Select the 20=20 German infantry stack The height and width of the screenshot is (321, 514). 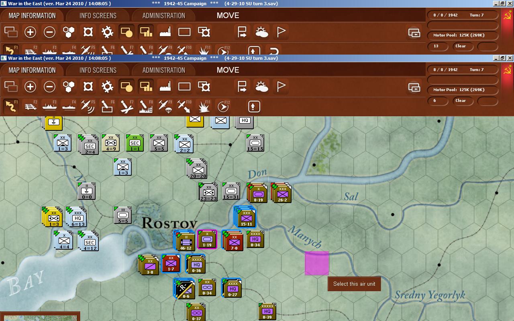[197, 169]
